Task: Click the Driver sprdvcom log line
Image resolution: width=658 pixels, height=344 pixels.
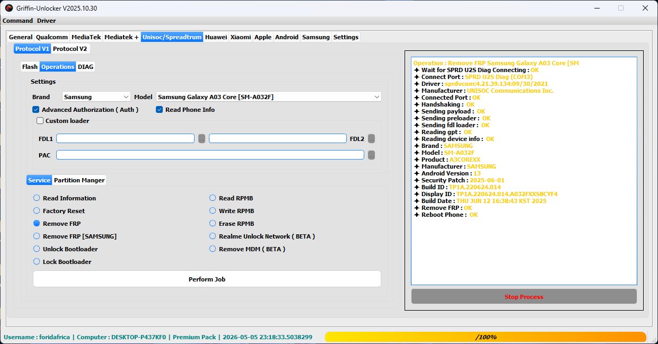Action: click(481, 84)
